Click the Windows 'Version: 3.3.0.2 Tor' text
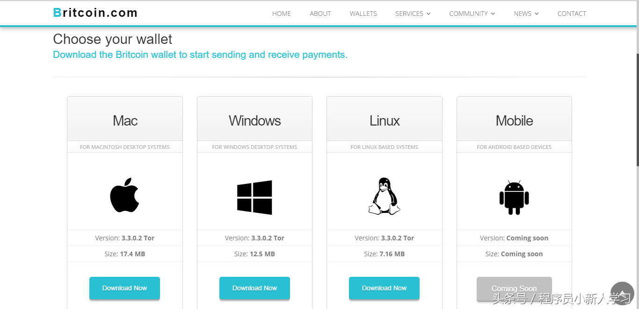 click(254, 238)
